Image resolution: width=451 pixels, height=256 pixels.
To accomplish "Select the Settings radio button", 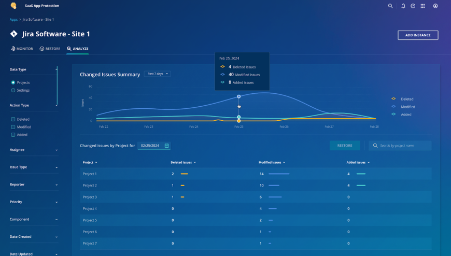I will point(13,90).
